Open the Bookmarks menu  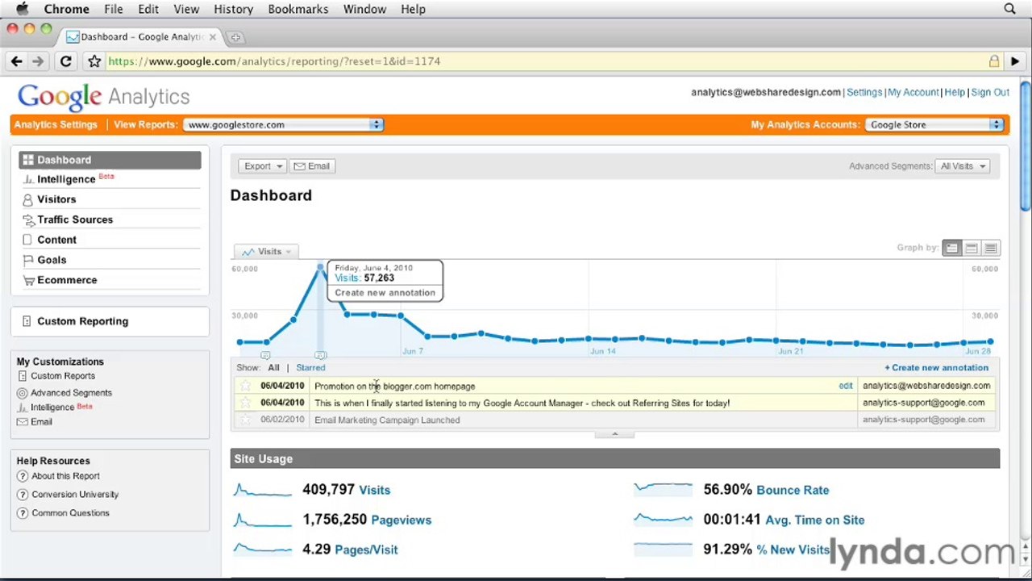click(298, 9)
